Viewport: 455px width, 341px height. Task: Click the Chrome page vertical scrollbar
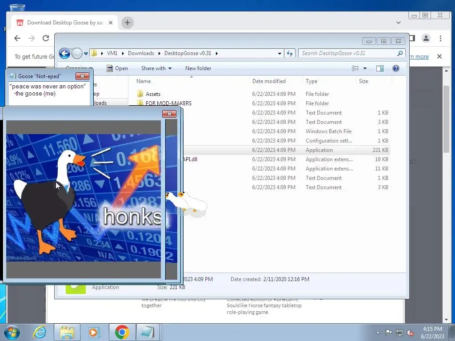(446, 119)
